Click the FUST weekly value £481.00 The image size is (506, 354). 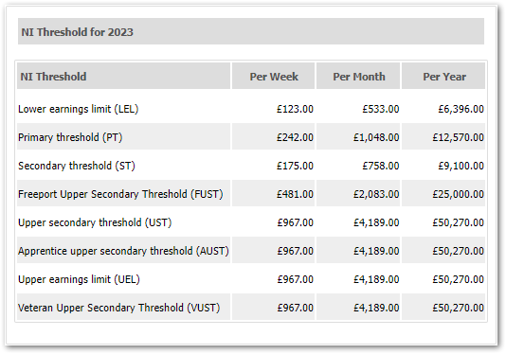pos(295,194)
